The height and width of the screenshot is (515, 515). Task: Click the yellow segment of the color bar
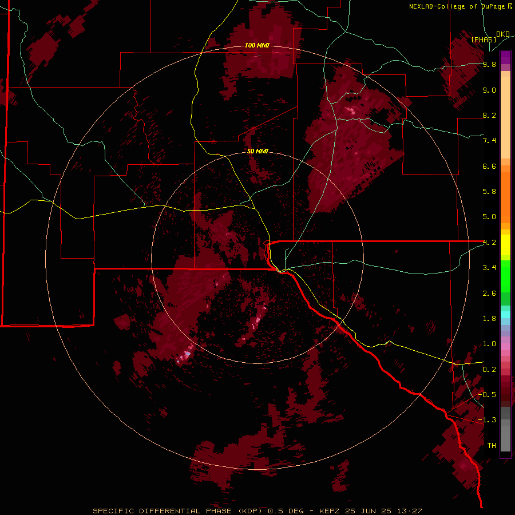[505, 245]
